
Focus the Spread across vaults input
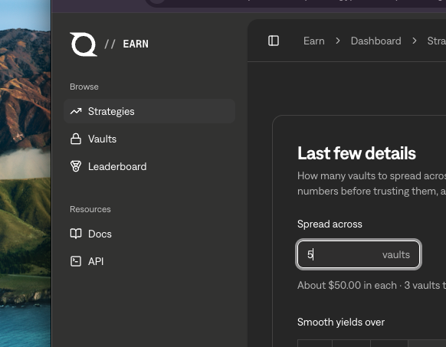pyautogui.click(x=359, y=254)
